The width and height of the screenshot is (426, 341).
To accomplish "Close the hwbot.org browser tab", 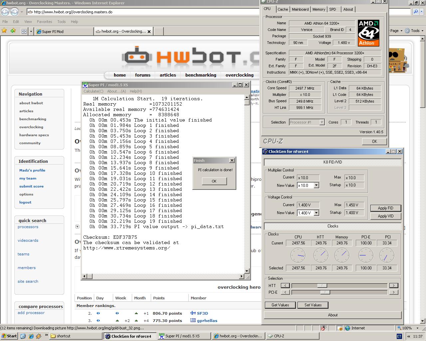I will click(149, 32).
